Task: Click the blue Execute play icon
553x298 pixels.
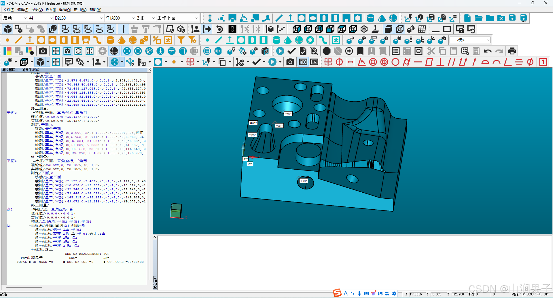Action: point(280,51)
